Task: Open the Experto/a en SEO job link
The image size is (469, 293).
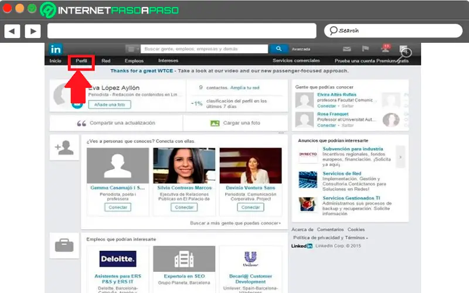Action: 184,276
